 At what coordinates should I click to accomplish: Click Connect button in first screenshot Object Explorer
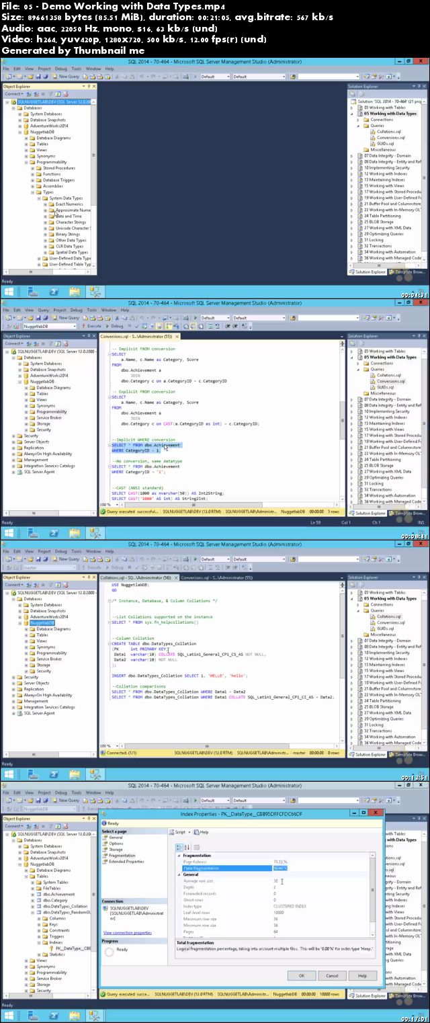[13, 94]
